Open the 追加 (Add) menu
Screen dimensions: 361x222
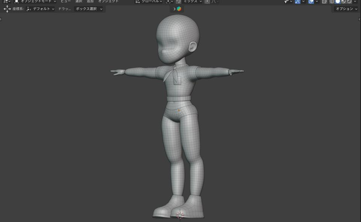click(x=90, y=2)
